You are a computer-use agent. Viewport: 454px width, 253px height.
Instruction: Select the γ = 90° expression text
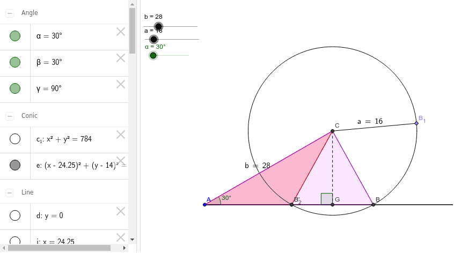(x=49, y=88)
